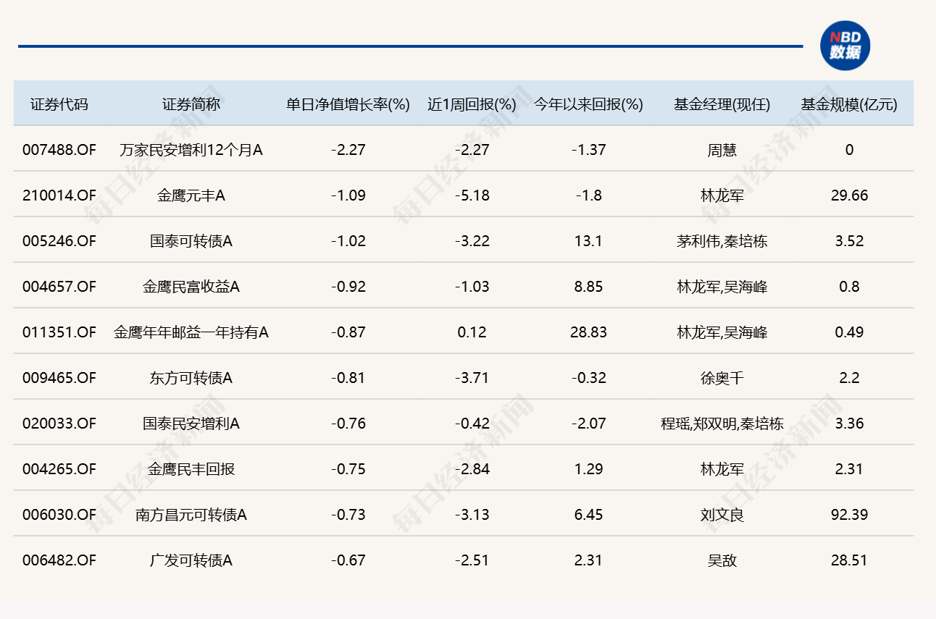
Task: Click daily growth value -1.02
Action: point(348,241)
